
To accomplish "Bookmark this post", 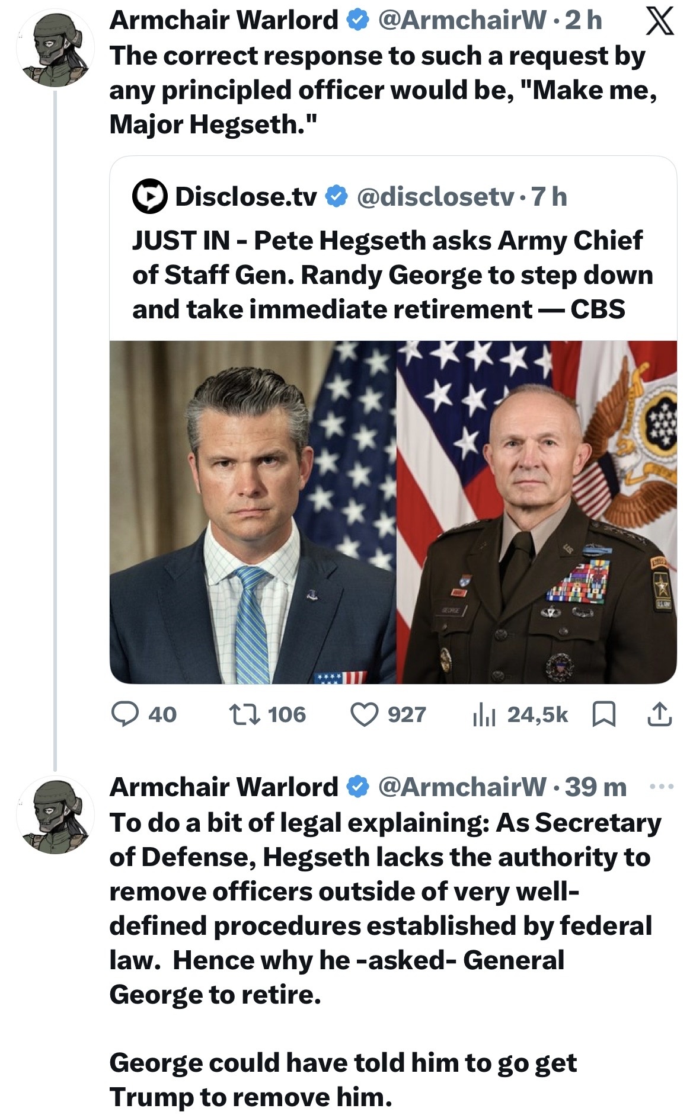I will coord(603,714).
